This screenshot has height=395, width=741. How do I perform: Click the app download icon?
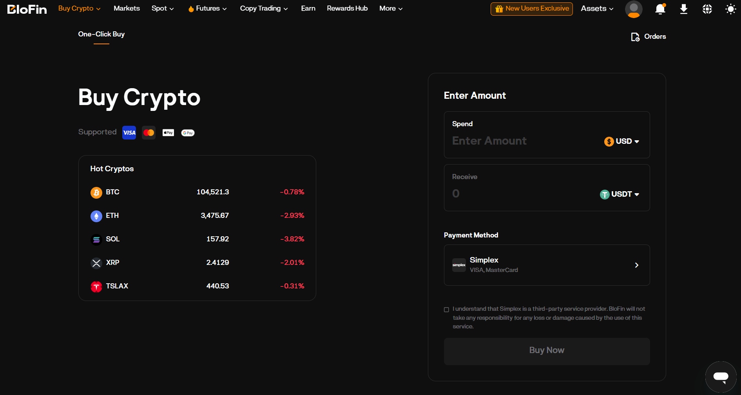pos(683,9)
